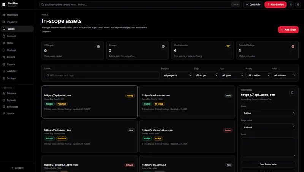
Task: Click the Add Target button
Action: [x=288, y=30]
